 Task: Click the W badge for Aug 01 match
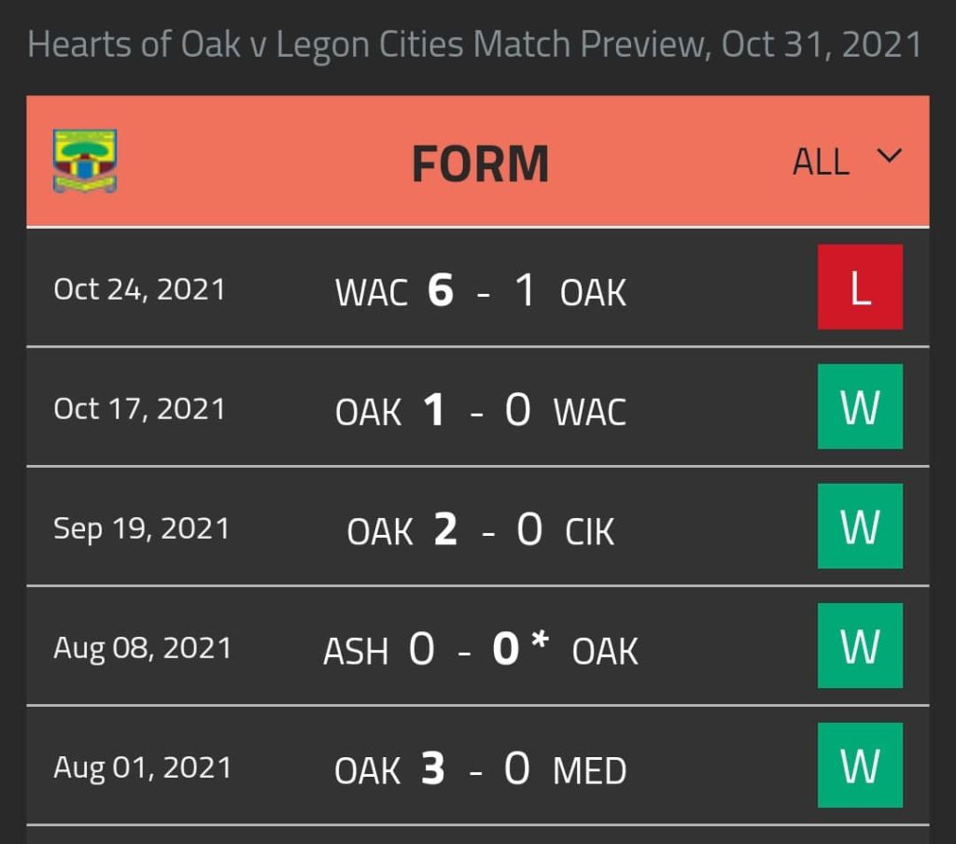tap(860, 766)
